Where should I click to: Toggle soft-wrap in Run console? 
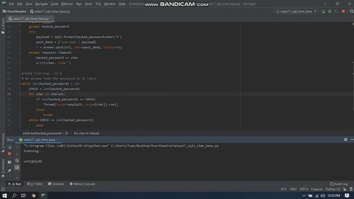(x=17, y=161)
